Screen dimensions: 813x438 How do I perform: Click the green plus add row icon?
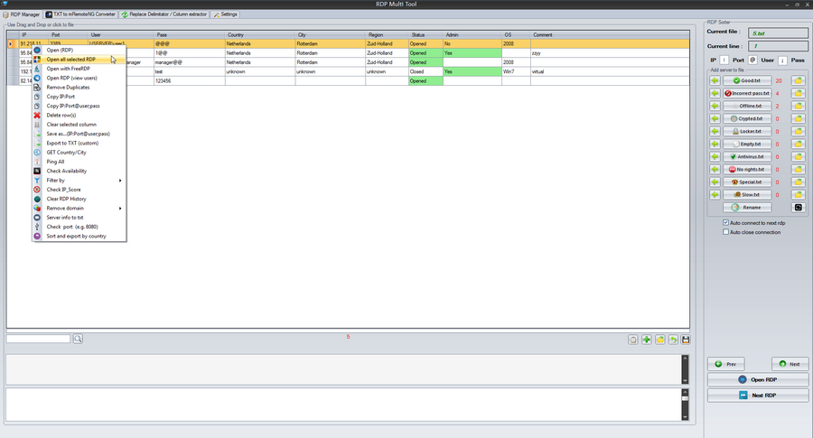pos(647,340)
